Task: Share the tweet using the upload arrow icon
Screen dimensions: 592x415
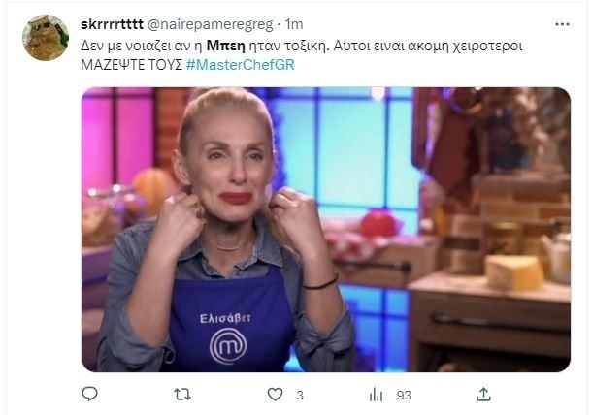Action: [x=483, y=395]
